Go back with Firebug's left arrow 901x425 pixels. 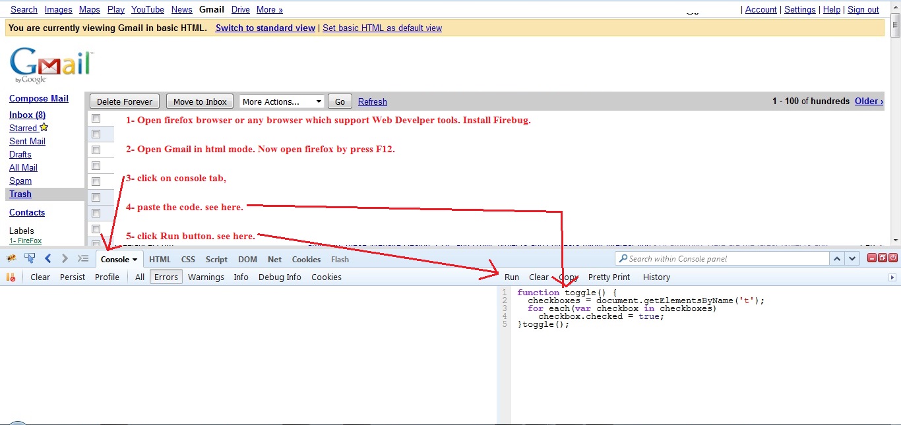click(47, 259)
